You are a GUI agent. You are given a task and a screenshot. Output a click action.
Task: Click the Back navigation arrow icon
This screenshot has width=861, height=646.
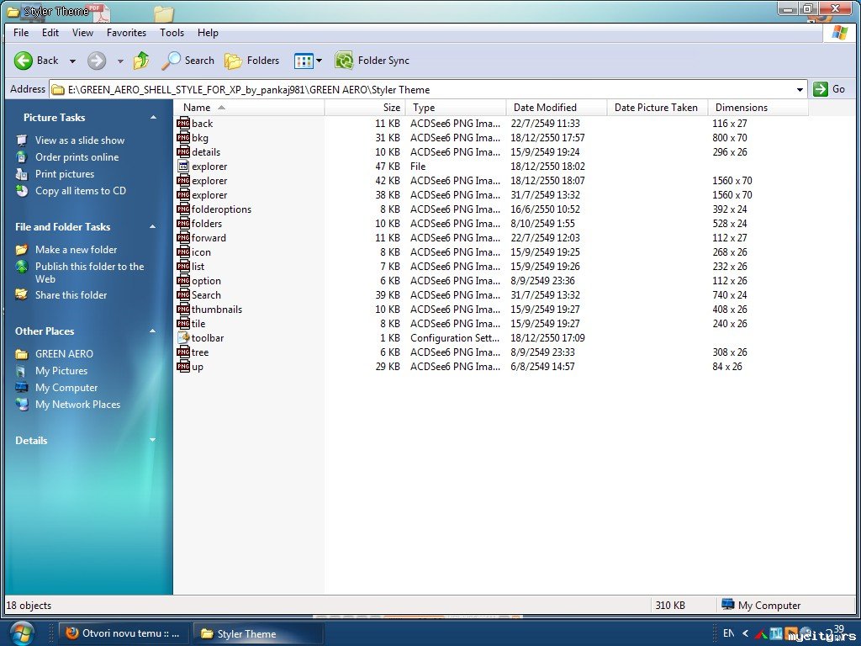pos(24,61)
